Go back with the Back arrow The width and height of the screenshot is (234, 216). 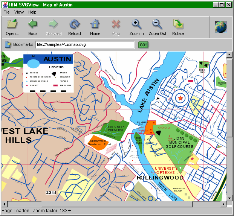(x=33, y=24)
